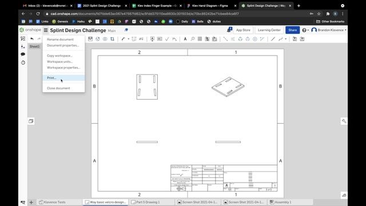This screenshot has height=206, width=366.
Task: Select the checkmark tool in drawing toolbar
Action: click(x=167, y=39)
